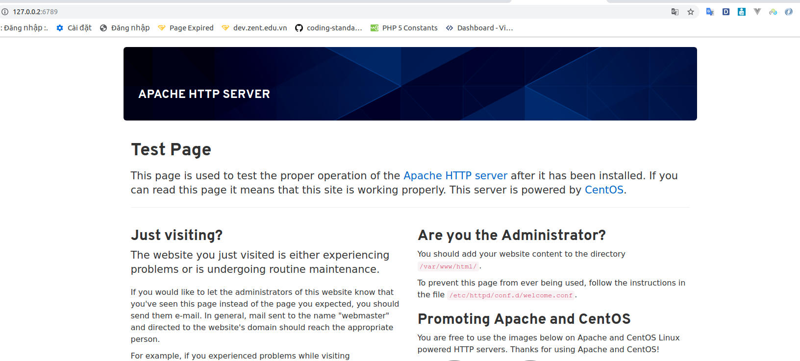
Task: Click the blue circular extension icon
Action: point(789,12)
